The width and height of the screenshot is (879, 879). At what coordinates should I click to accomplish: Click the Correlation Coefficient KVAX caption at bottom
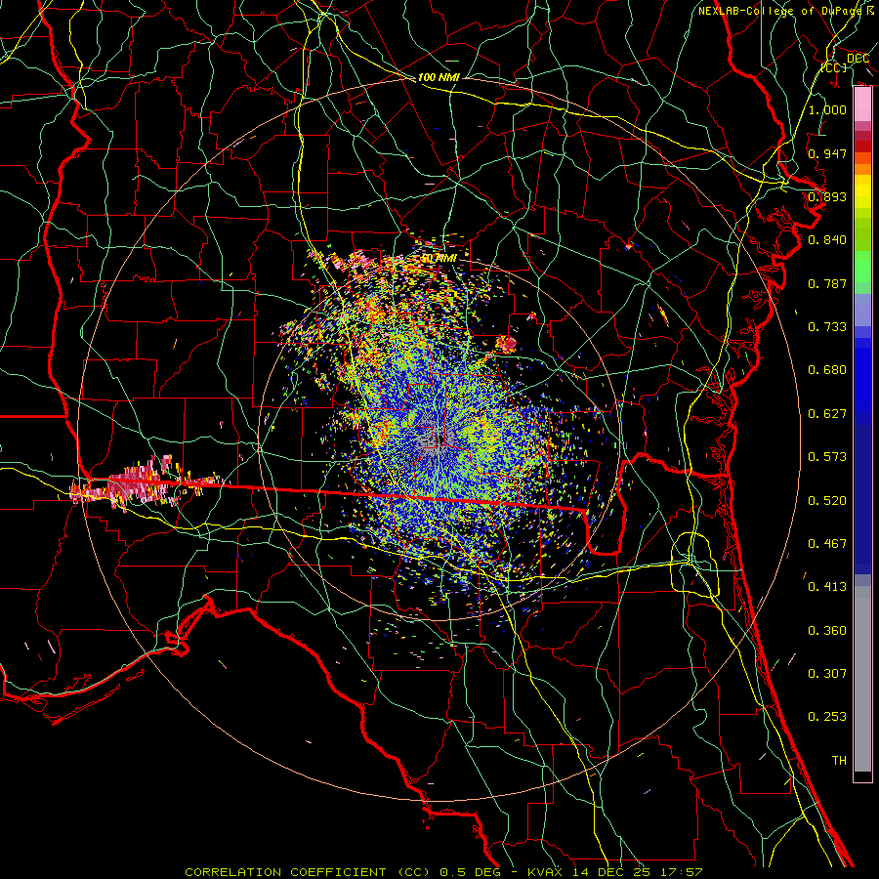(x=443, y=872)
